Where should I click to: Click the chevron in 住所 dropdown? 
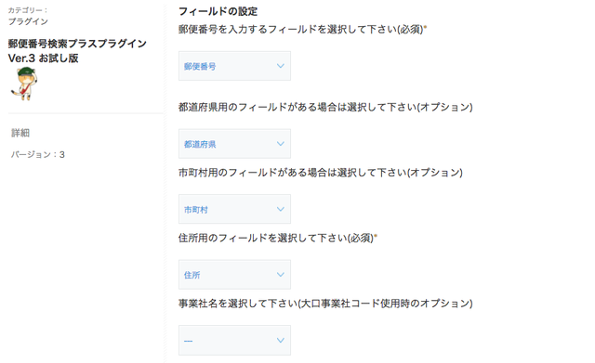point(281,275)
